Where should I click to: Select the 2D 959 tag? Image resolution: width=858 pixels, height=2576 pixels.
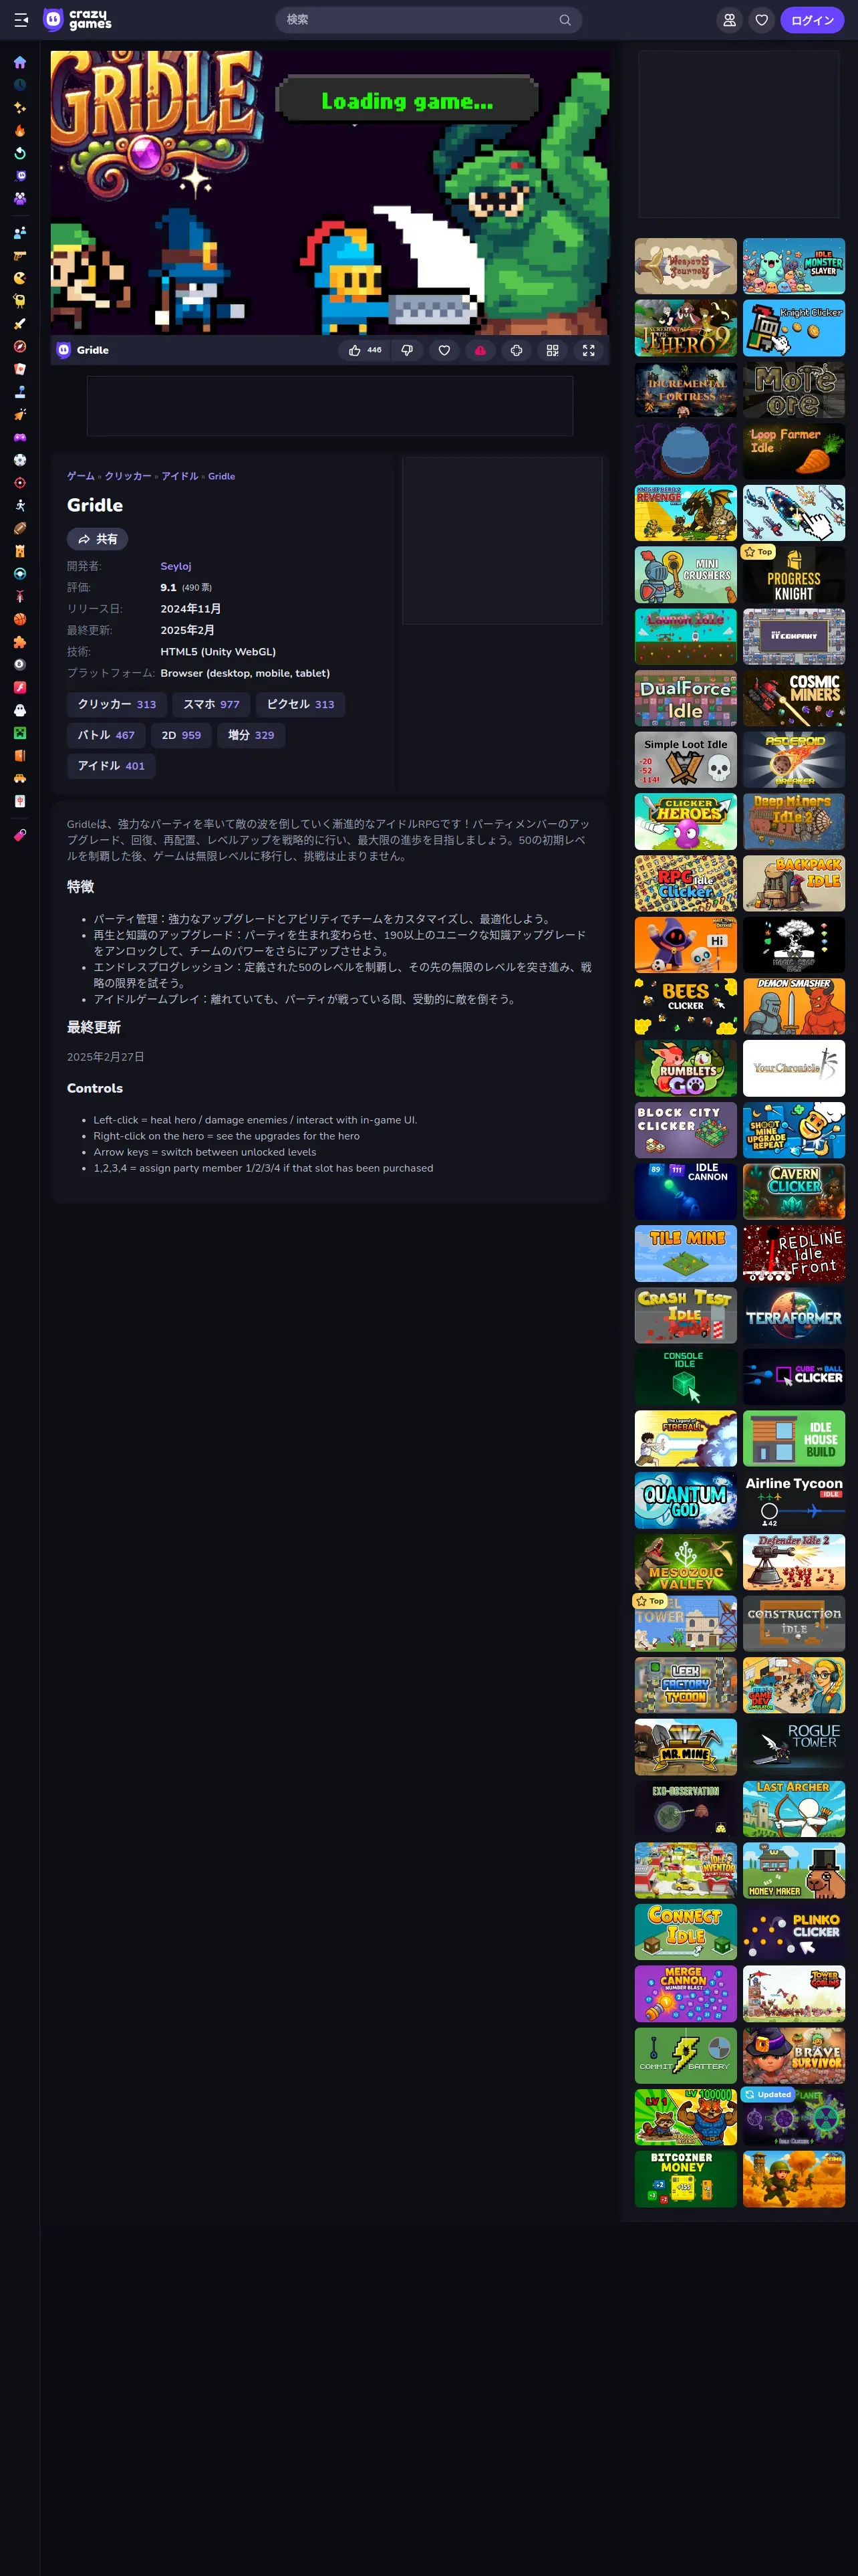[181, 735]
